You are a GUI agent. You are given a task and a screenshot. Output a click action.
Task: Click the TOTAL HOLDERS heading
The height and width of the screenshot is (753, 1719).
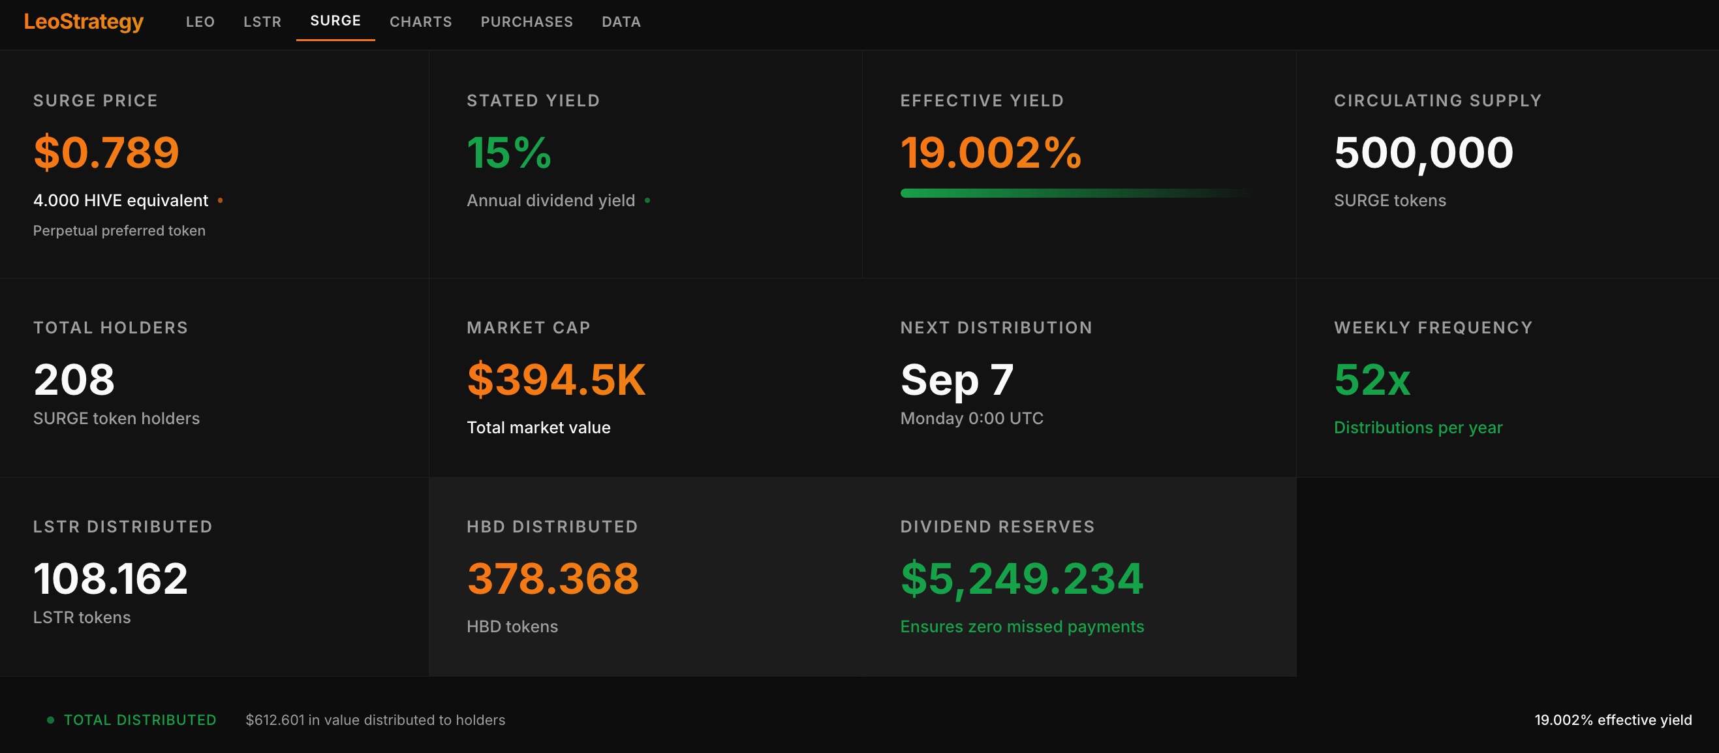coord(111,328)
